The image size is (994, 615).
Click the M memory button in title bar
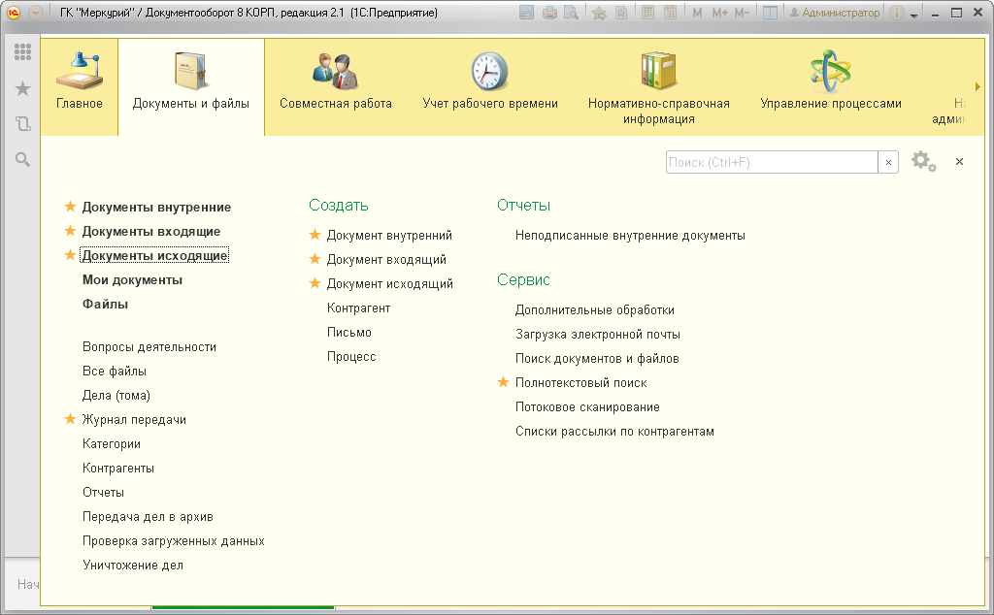tap(697, 13)
